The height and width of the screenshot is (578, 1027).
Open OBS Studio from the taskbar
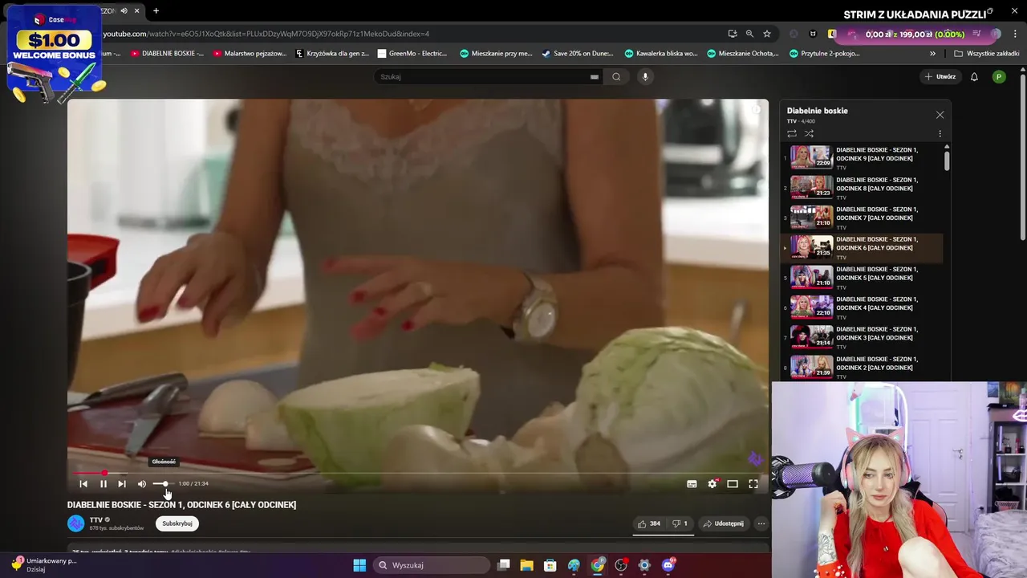(x=621, y=565)
